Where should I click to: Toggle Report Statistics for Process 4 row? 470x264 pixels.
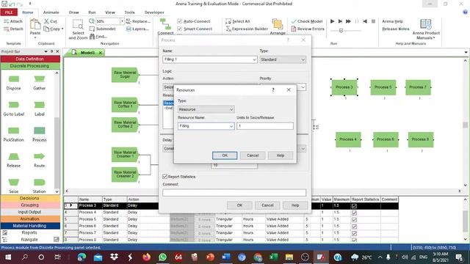coord(354,213)
